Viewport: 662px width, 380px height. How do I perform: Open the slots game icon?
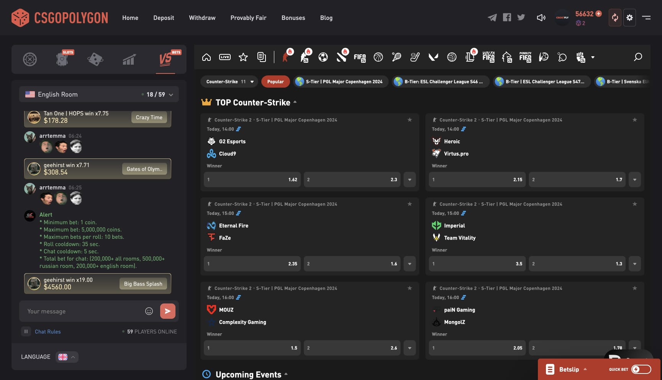click(x=63, y=59)
